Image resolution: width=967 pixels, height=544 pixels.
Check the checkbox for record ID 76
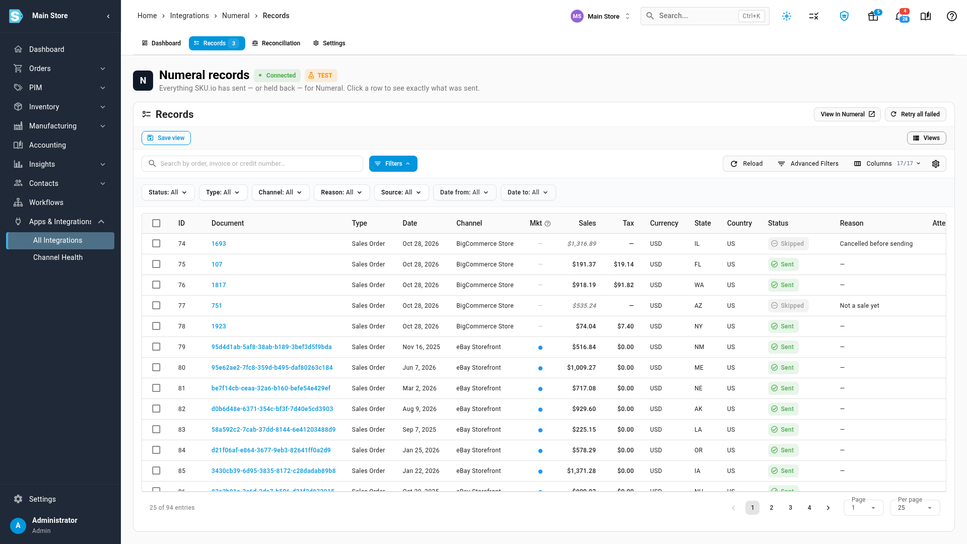[x=156, y=285]
